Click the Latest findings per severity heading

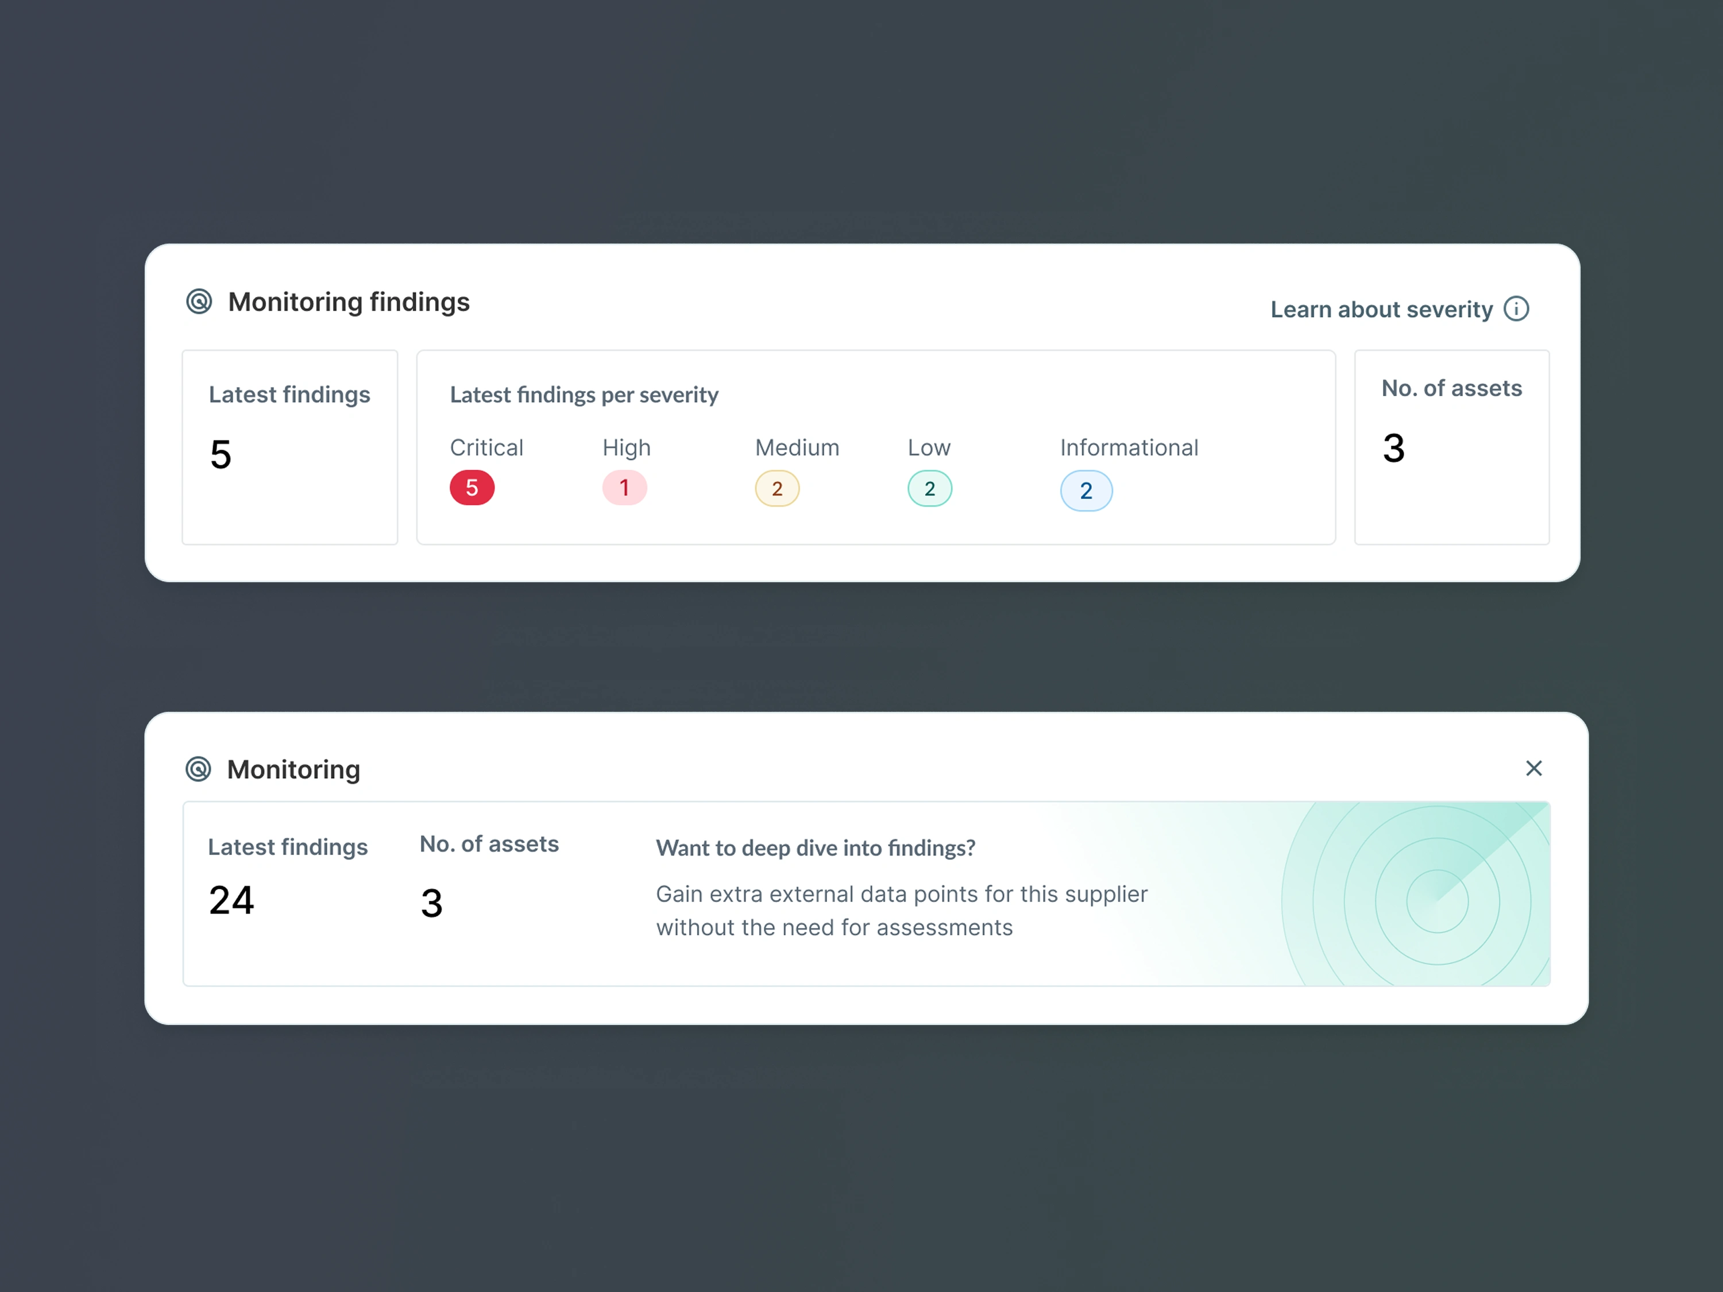click(x=584, y=395)
